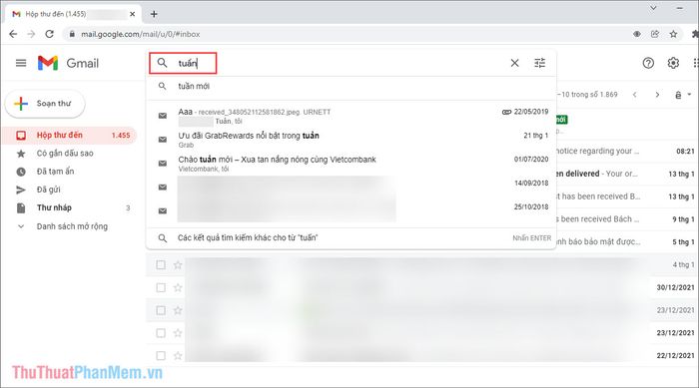
Task: Click the 1.455 unread count on Hộp thư đến
Action: 121,136
